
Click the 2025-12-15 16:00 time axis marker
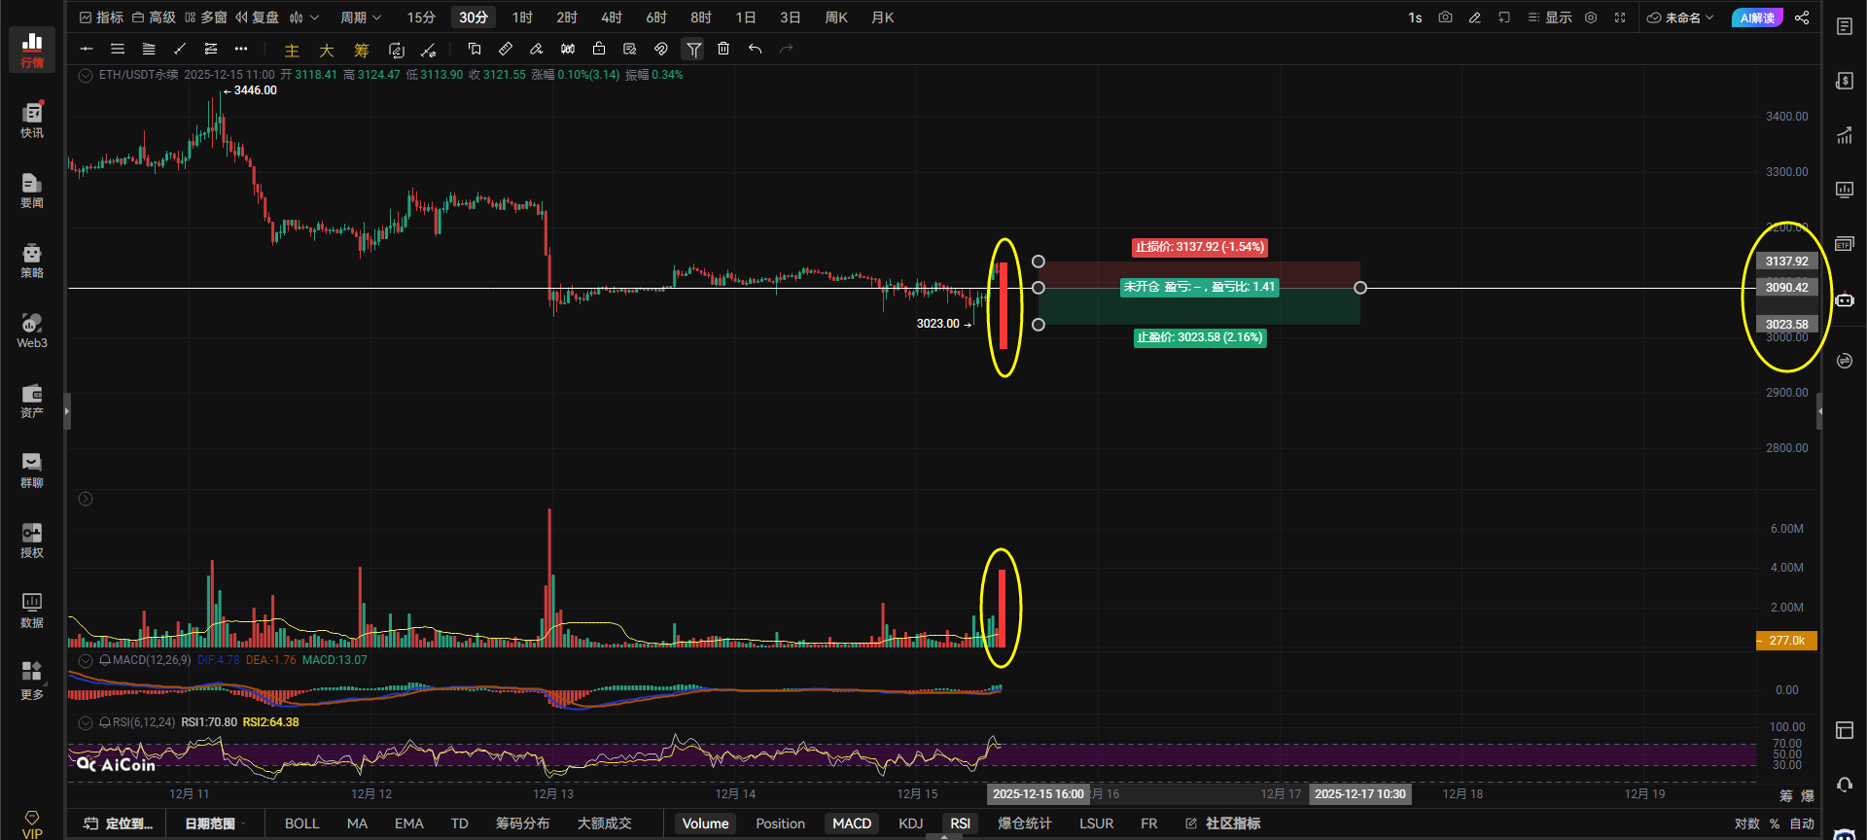coord(1039,794)
